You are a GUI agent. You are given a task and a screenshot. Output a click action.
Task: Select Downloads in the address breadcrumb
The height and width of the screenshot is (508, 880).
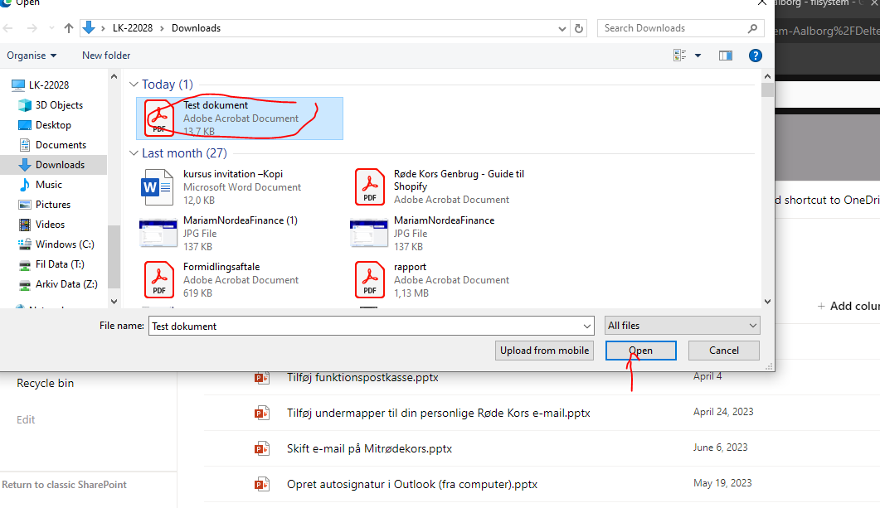[196, 28]
